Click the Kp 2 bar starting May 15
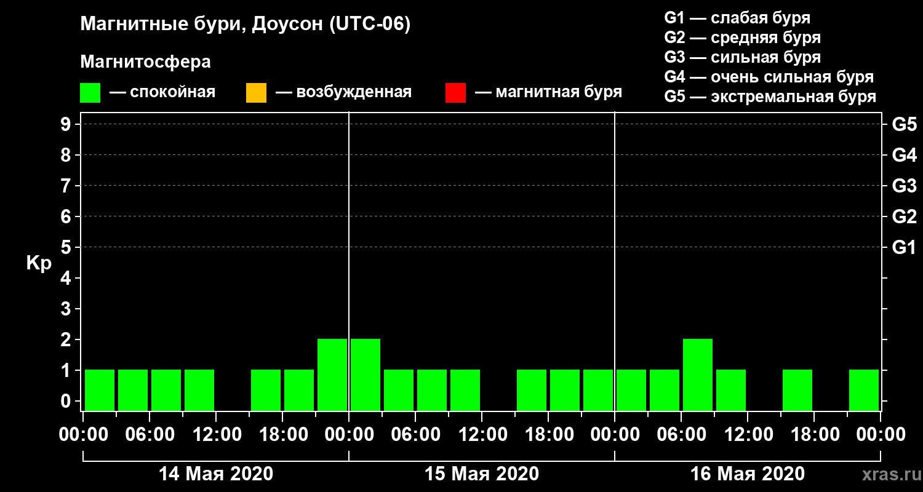 click(366, 375)
